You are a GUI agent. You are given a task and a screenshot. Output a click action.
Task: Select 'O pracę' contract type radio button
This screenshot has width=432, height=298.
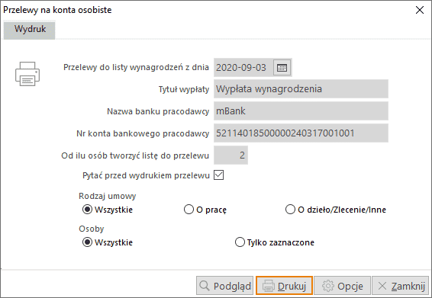[x=189, y=210]
